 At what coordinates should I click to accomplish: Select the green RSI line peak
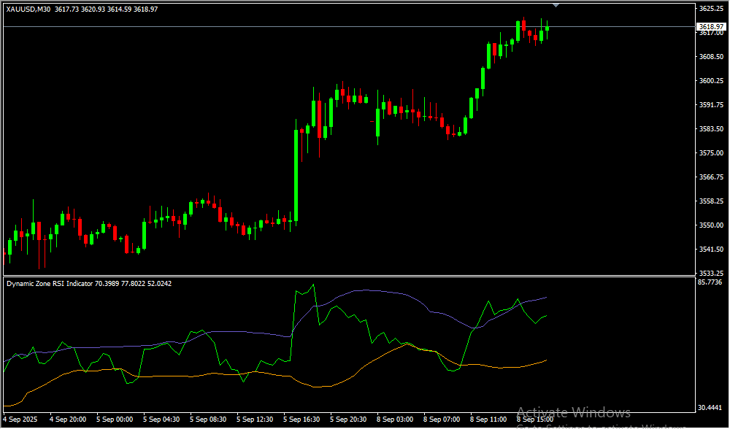pyautogui.click(x=313, y=285)
